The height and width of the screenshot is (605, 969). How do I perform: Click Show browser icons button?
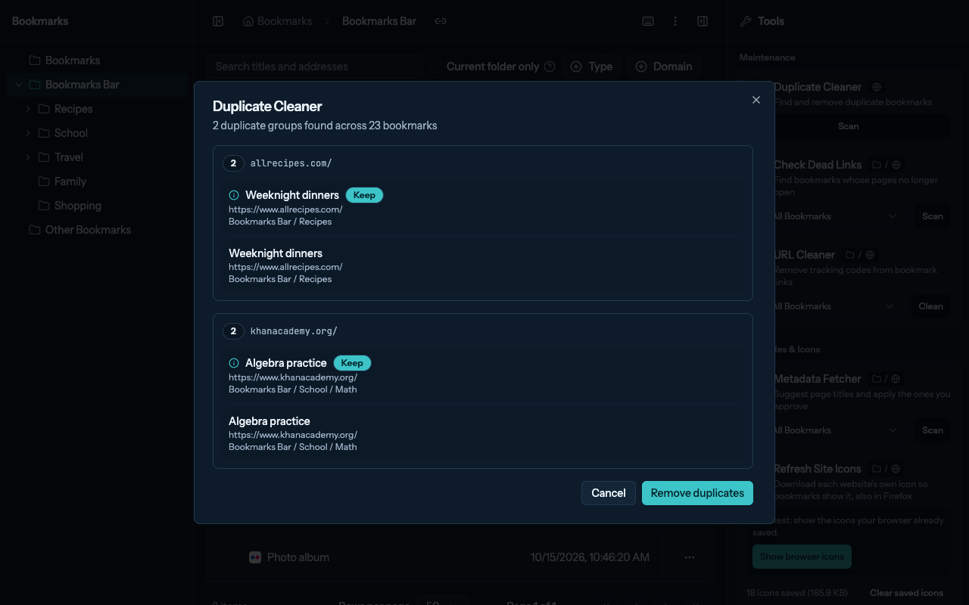pyautogui.click(x=802, y=557)
